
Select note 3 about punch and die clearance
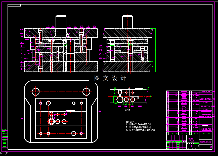coord(140,130)
